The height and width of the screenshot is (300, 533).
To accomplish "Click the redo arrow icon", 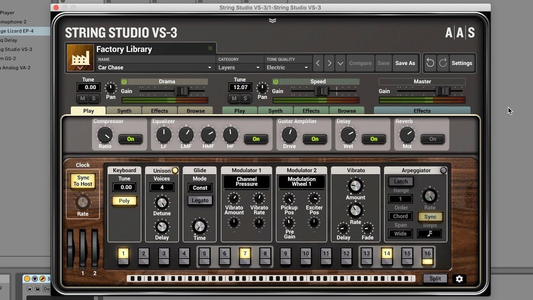I will point(443,63).
